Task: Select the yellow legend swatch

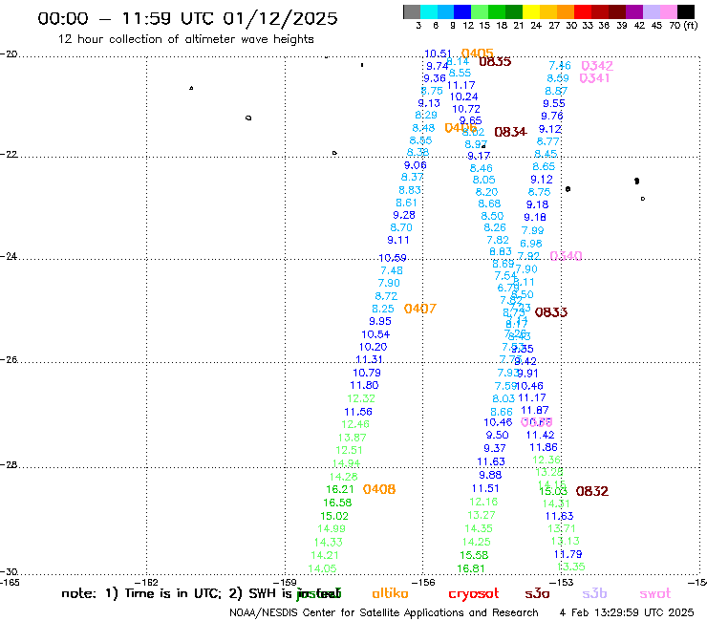Action: [x=530, y=11]
